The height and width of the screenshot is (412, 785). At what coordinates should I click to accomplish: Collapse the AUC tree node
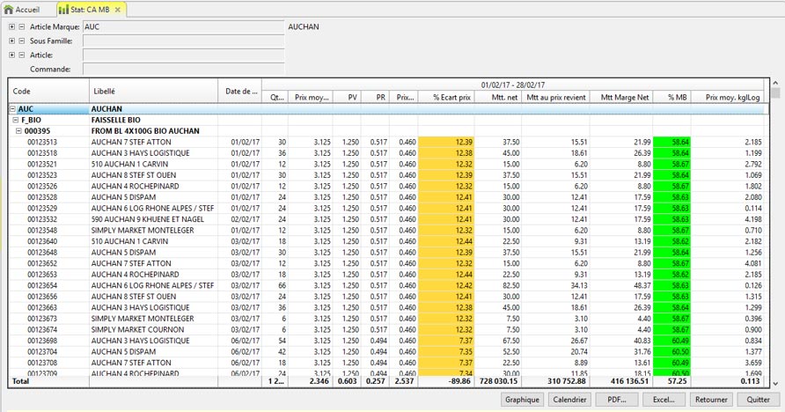point(12,109)
